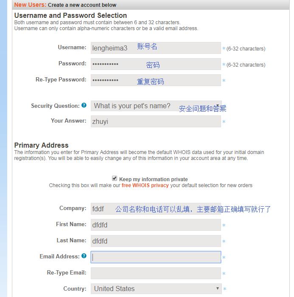Focus the First Name field
Screen dimensions: 294x297
point(156,225)
